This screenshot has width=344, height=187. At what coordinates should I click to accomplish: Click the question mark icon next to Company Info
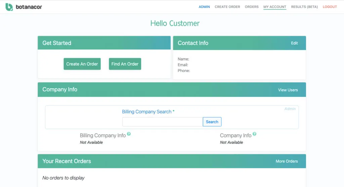coord(254,134)
